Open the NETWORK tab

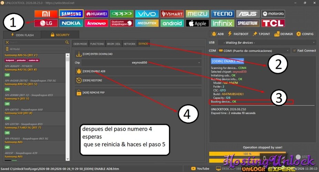[130, 44]
